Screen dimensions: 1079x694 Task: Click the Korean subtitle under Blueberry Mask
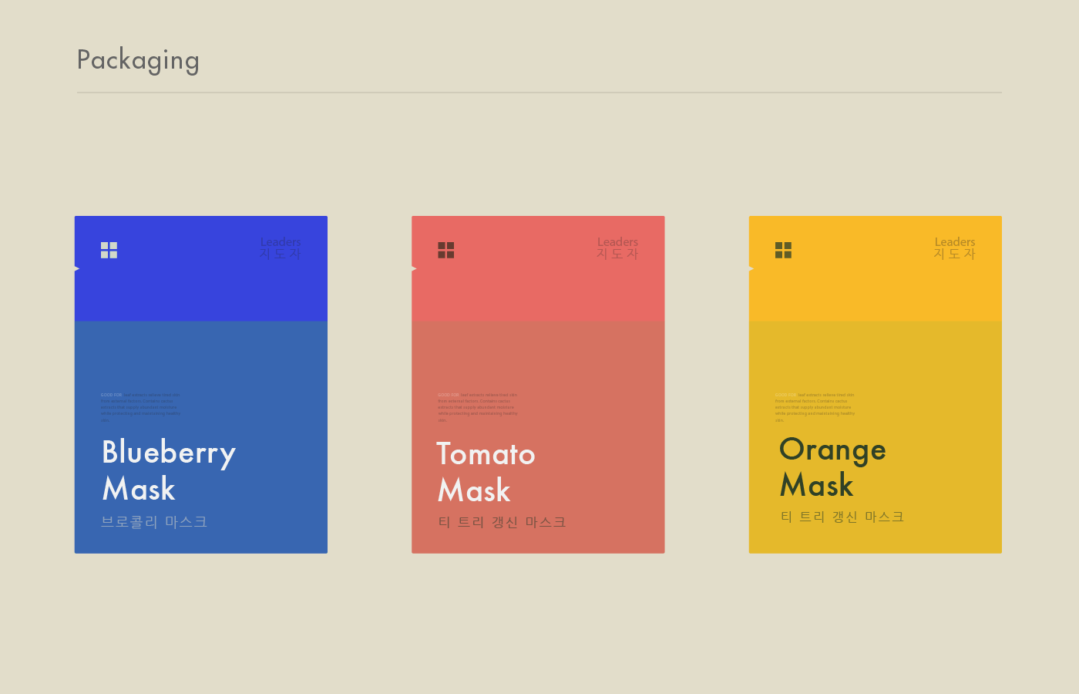154,522
